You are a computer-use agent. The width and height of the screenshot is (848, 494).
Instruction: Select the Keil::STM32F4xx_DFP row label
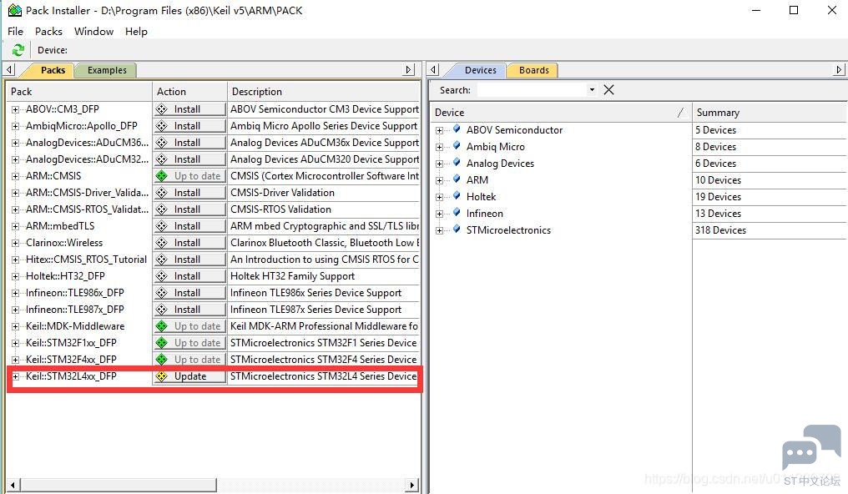[71, 360]
